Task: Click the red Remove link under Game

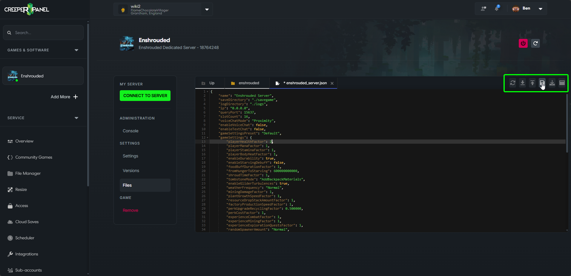Action: pyautogui.click(x=131, y=210)
